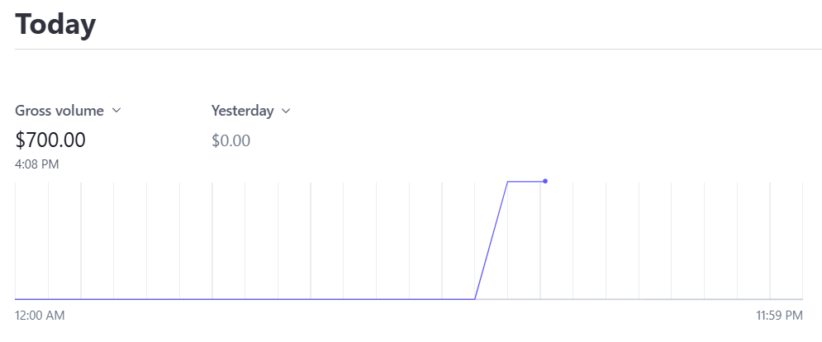
Task: Click yesterday's $0.00 amount
Action: (x=230, y=141)
